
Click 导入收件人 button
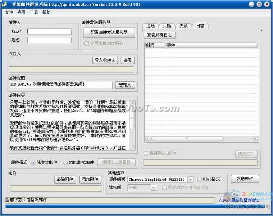click(x=105, y=60)
